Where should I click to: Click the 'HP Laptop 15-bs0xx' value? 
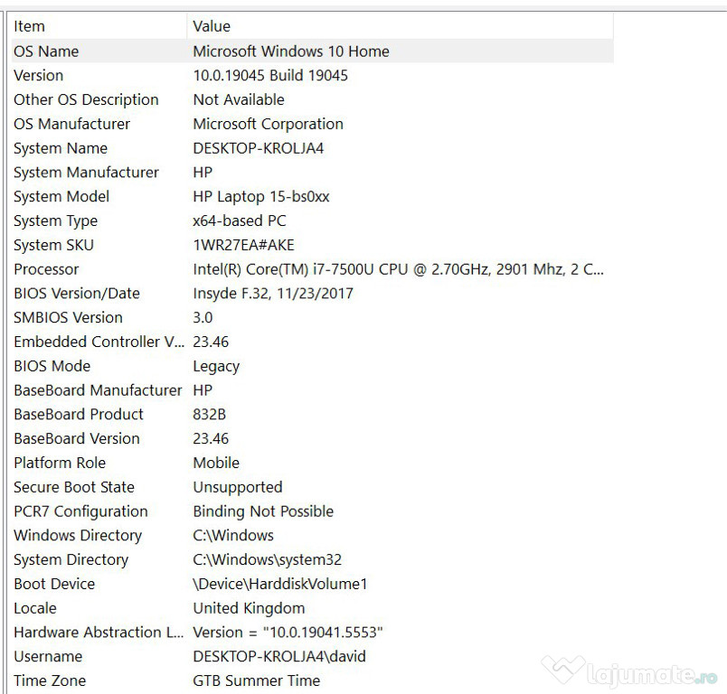pyautogui.click(x=261, y=196)
